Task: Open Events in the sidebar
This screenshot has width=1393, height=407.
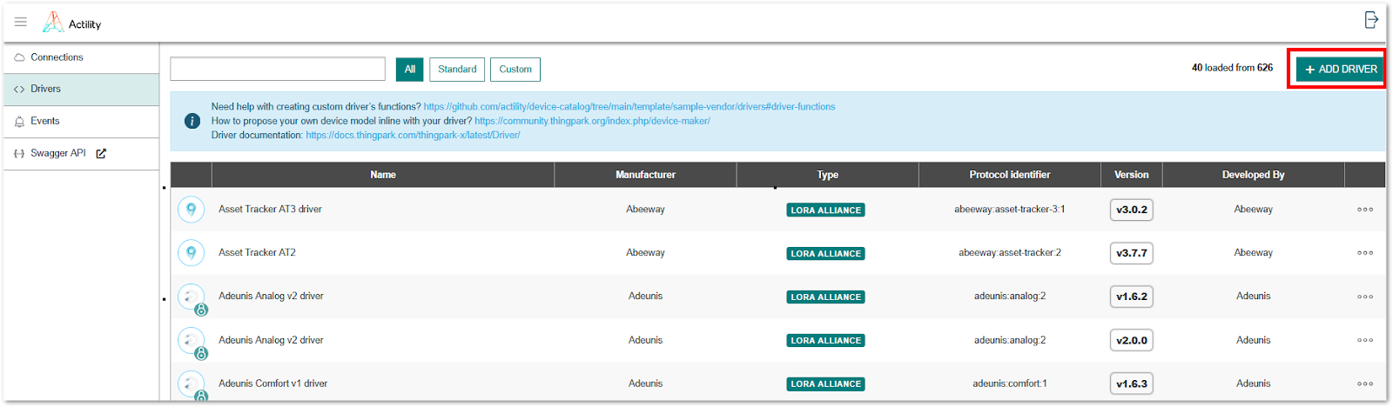Action: pyautogui.click(x=81, y=121)
